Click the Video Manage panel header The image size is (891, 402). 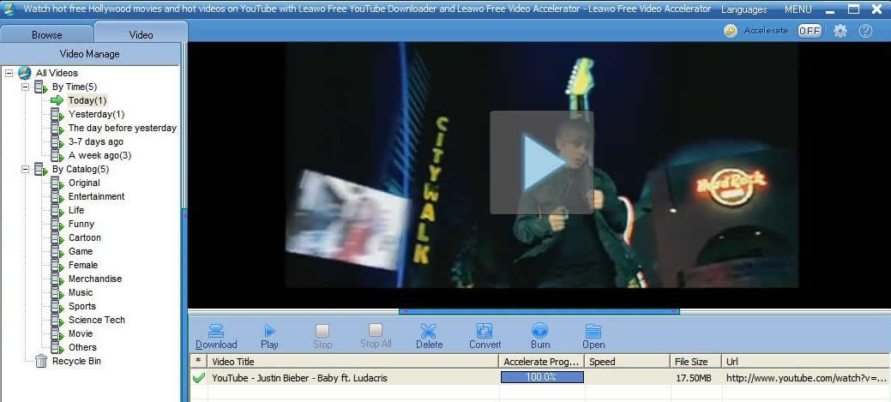(x=90, y=54)
